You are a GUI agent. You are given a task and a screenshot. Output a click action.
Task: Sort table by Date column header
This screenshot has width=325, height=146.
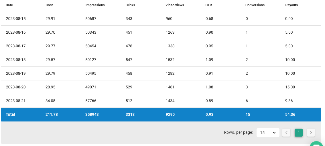9,5
